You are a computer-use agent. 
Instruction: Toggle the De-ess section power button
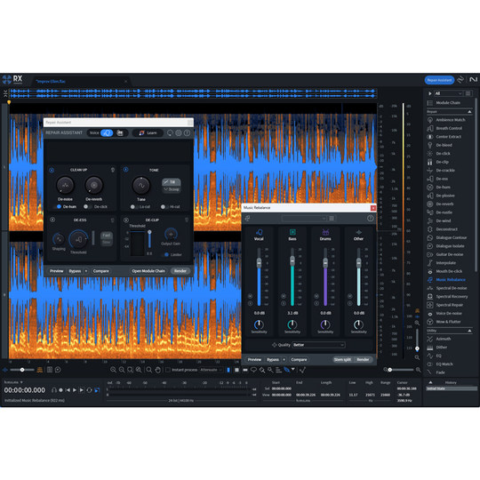click(52, 220)
